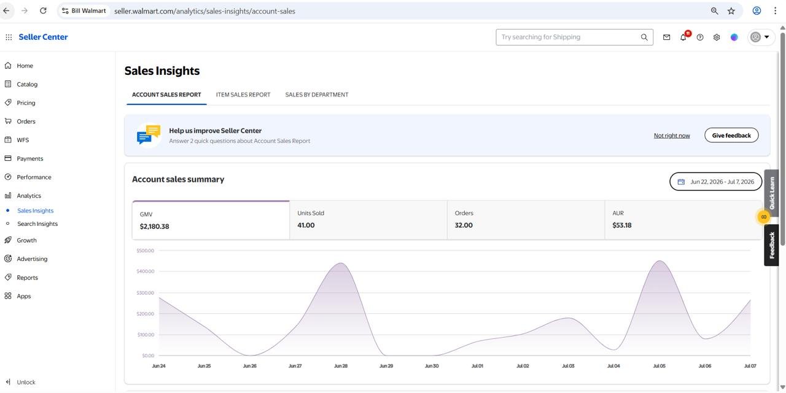Click the Not right now link
Image resolution: width=786 pixels, height=393 pixels.
click(x=672, y=136)
